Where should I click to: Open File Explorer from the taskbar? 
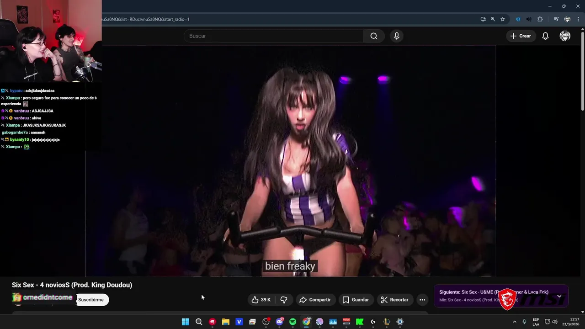point(225,322)
